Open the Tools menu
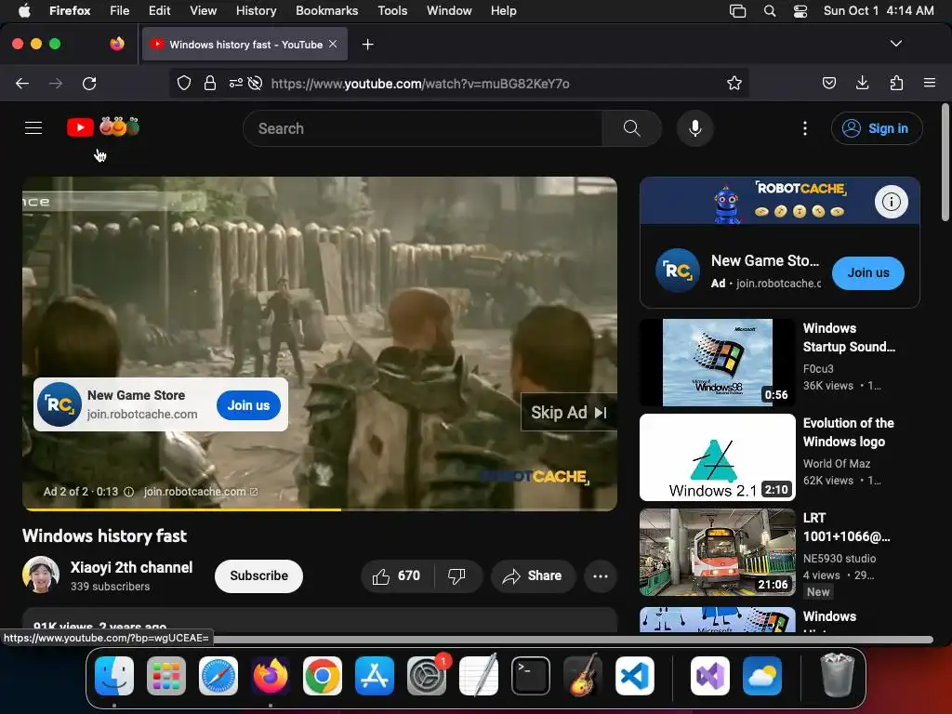The height and width of the screenshot is (714, 952). (392, 11)
